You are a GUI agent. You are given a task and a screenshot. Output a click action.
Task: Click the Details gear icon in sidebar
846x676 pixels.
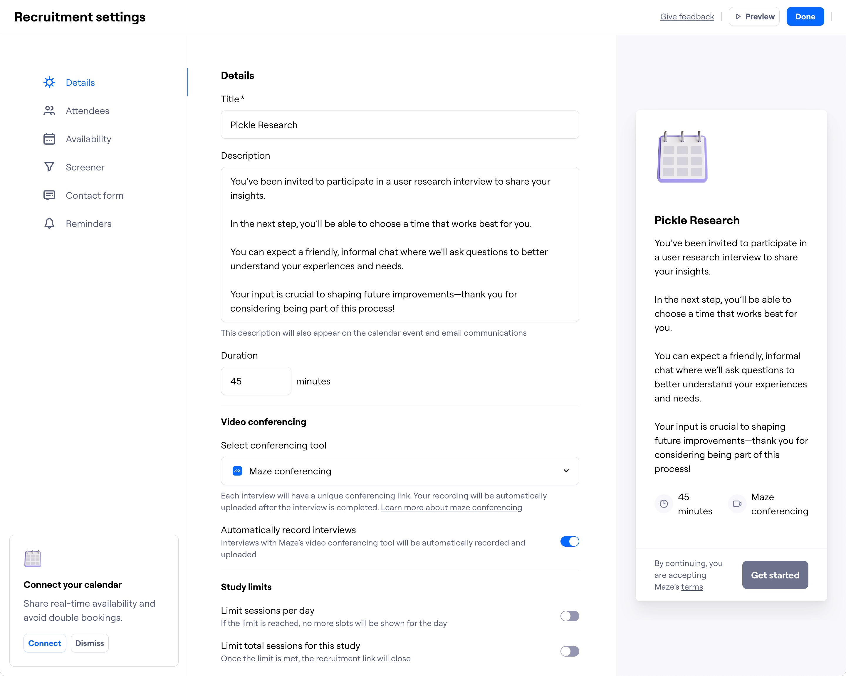49,82
